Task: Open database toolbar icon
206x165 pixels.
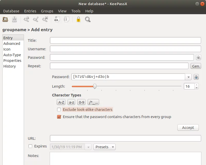Action: pos(5,20)
